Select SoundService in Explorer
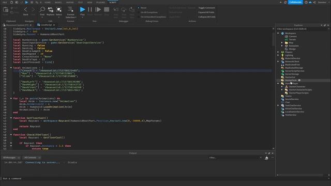The image size is (331, 186). point(292,99)
